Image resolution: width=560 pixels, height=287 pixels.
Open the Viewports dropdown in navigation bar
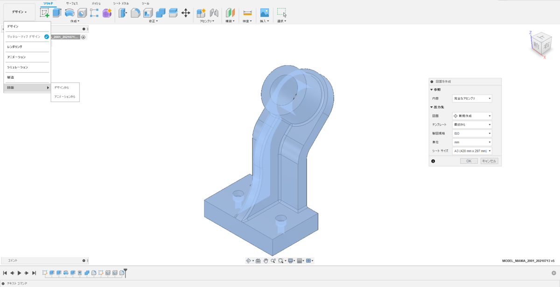pos(309,261)
